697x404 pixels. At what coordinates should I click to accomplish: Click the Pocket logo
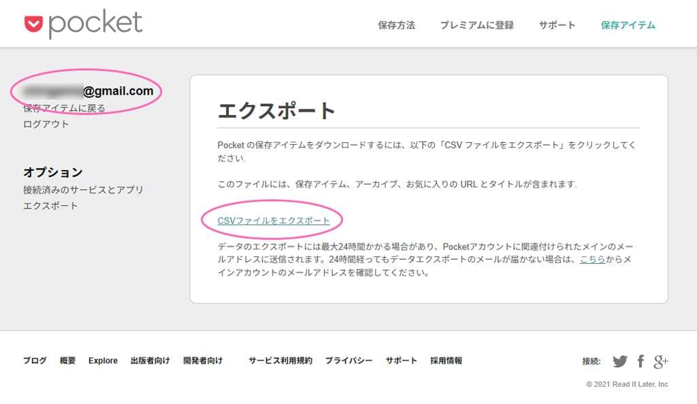pos(84,24)
